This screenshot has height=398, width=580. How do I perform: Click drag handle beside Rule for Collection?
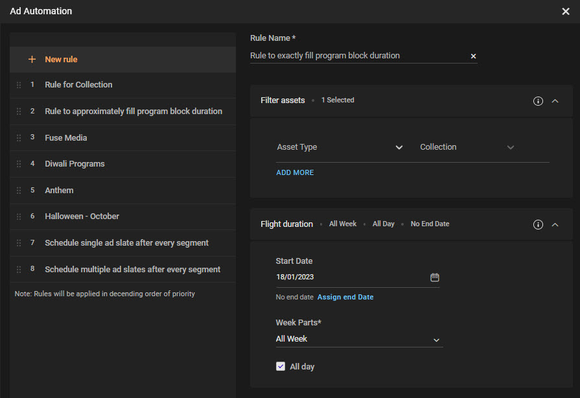pos(19,85)
